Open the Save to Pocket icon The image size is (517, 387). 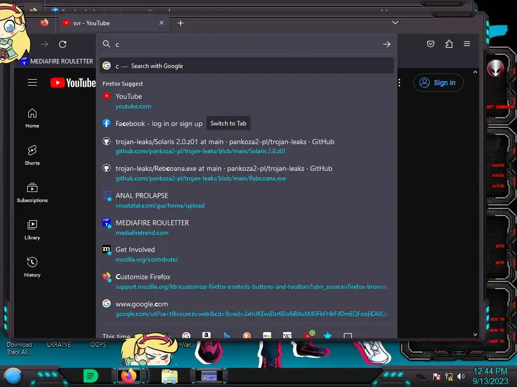[431, 44]
